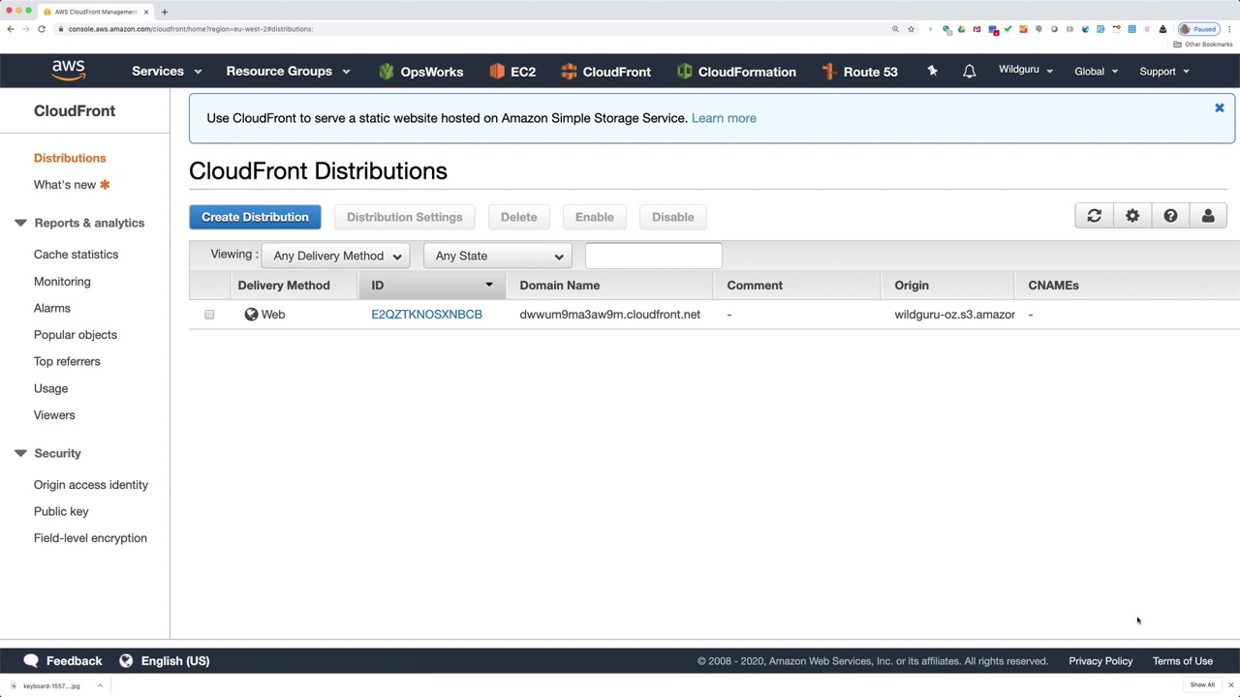Click the Gmail extension icon

(976, 29)
